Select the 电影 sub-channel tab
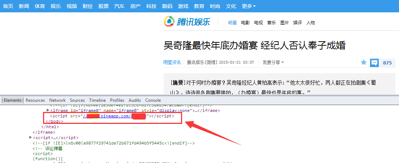 click(245, 23)
